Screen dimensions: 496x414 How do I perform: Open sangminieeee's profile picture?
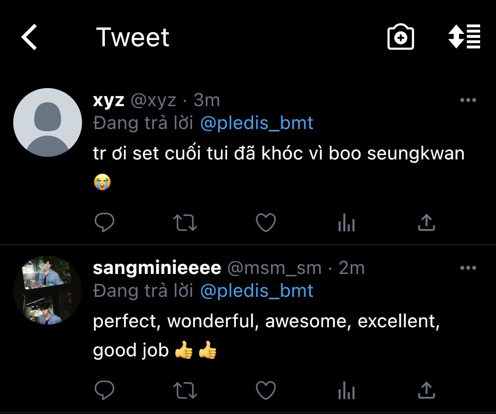(48, 290)
